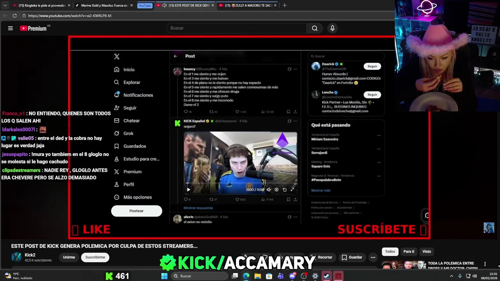Click the browser address bar URL
This screenshot has width=500, height=281.
tap(70, 16)
